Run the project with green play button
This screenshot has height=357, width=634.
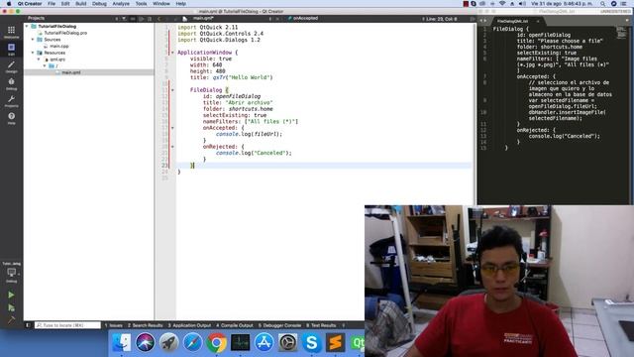[11, 296]
